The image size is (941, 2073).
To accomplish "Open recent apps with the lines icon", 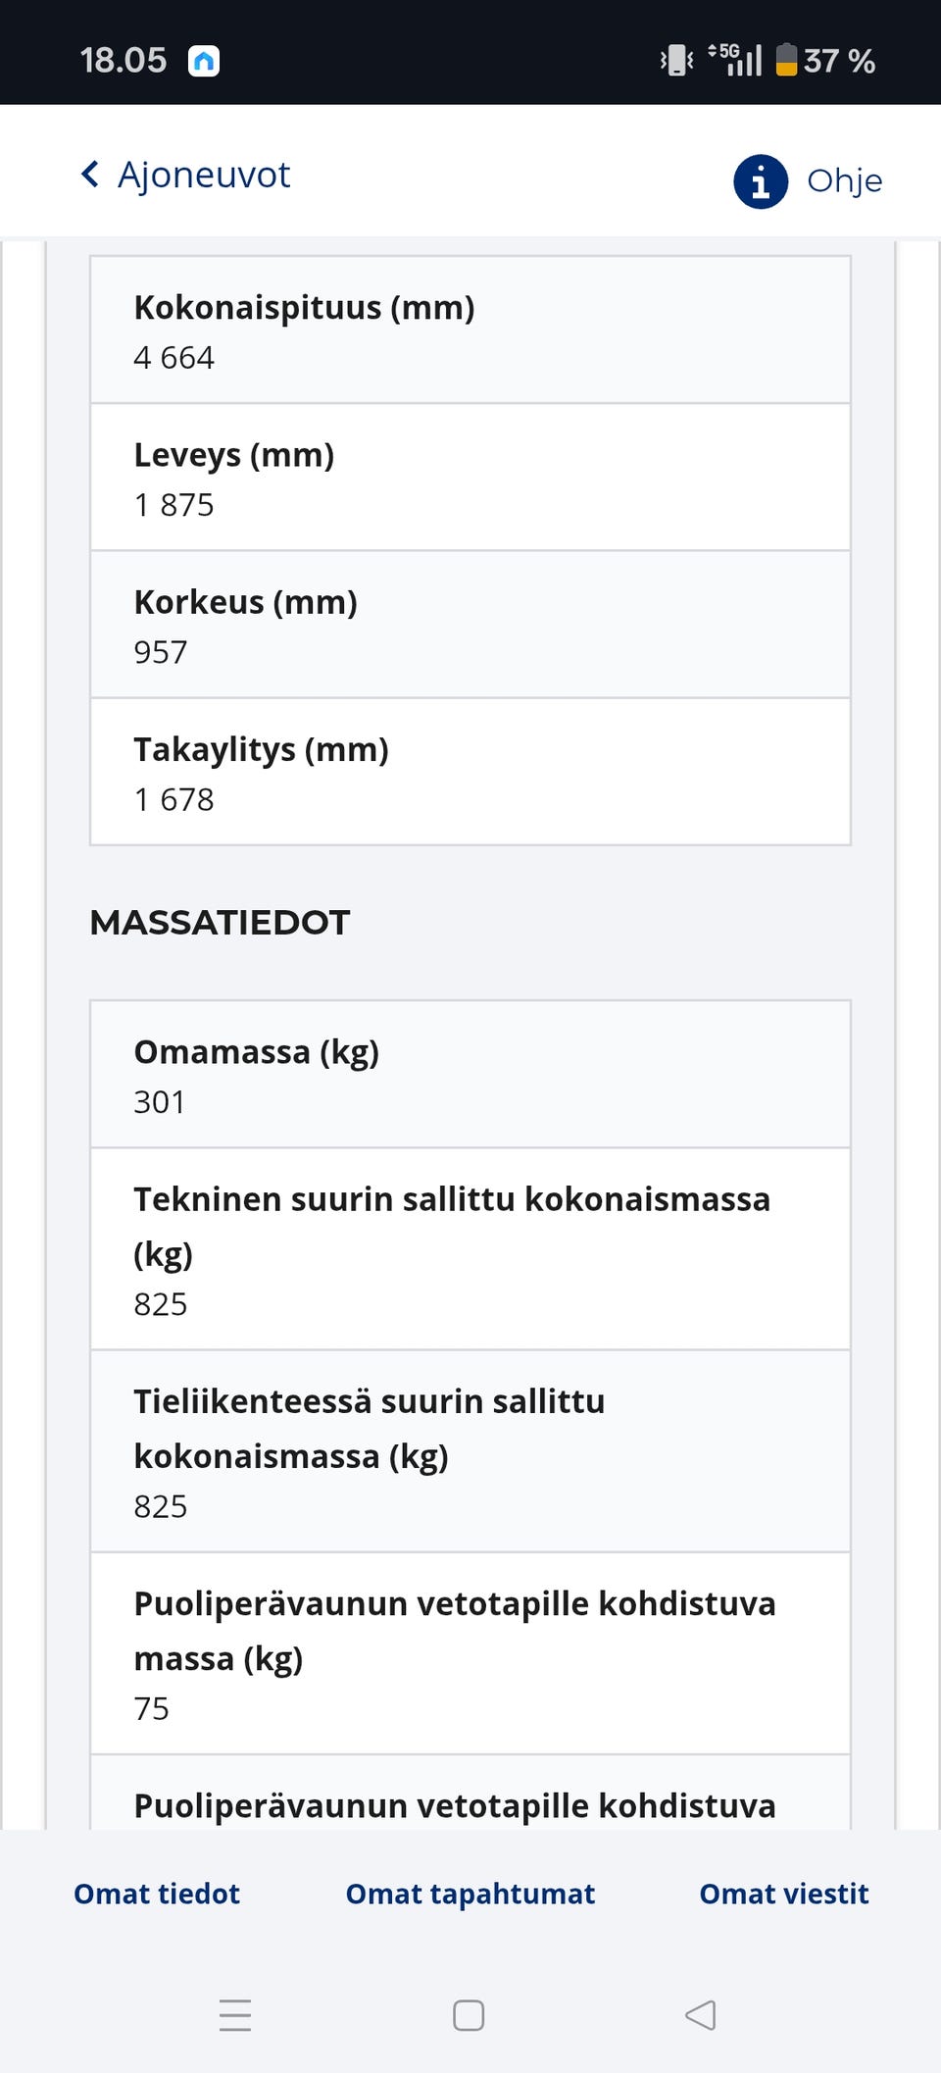I will (x=234, y=2016).
